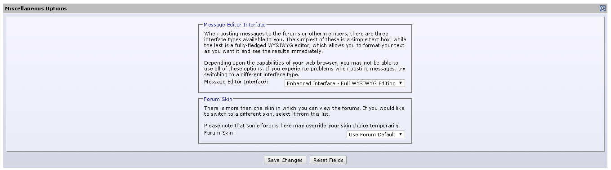Viewport: 611px width, 170px height.
Task: Click the 'Depending upon the capabilities' paragraph
Action: point(301,69)
